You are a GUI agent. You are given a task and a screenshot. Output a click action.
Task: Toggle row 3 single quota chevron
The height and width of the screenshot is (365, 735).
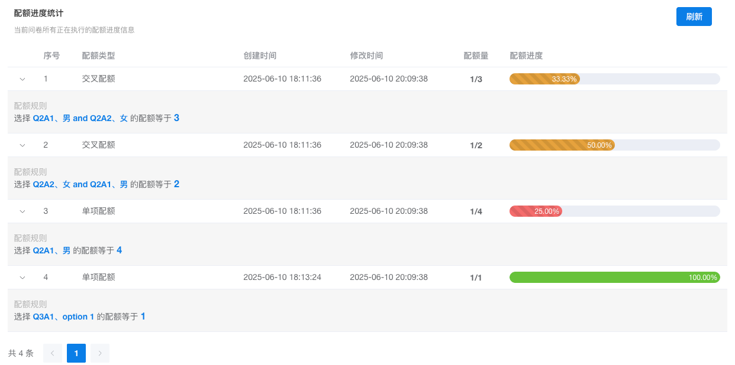(x=22, y=211)
